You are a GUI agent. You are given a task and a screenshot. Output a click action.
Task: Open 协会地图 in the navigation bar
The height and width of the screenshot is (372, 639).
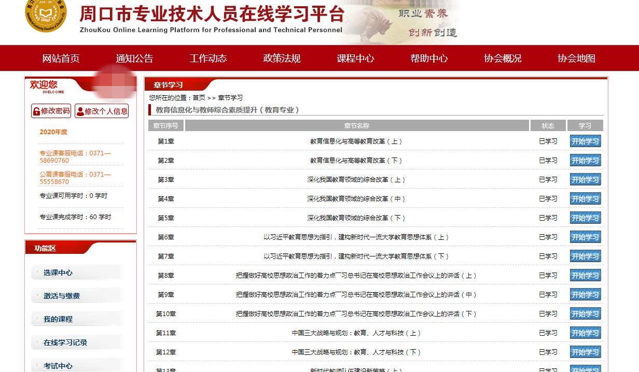pyautogui.click(x=576, y=59)
